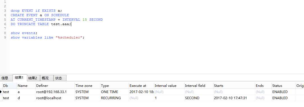Click the Interval field column header
The width and height of the screenshot is (304, 107).
tap(199, 85)
